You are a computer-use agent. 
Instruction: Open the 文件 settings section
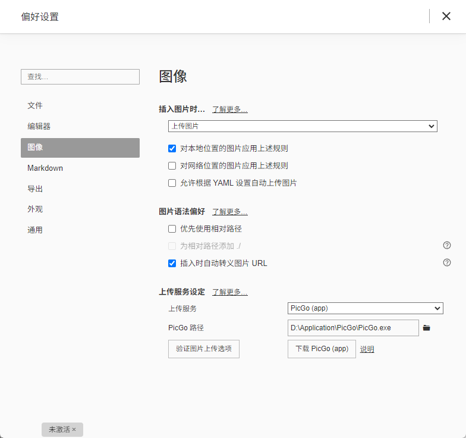tap(35, 105)
